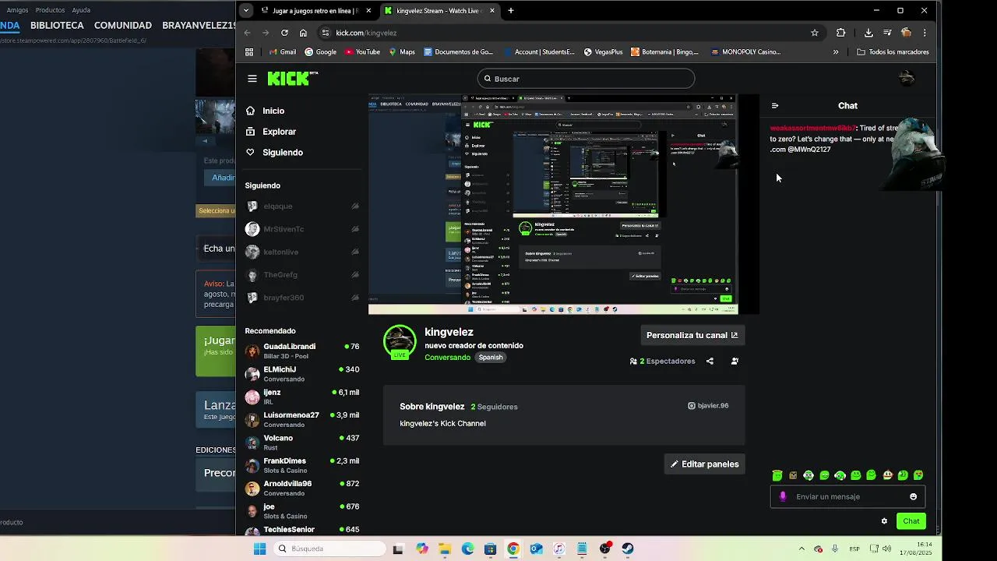Open recommended channel Luisormenoa27

pyautogui.click(x=301, y=420)
